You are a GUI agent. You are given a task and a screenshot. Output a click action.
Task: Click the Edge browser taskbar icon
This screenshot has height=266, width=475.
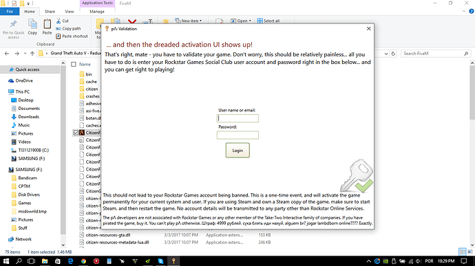[x=71, y=261]
